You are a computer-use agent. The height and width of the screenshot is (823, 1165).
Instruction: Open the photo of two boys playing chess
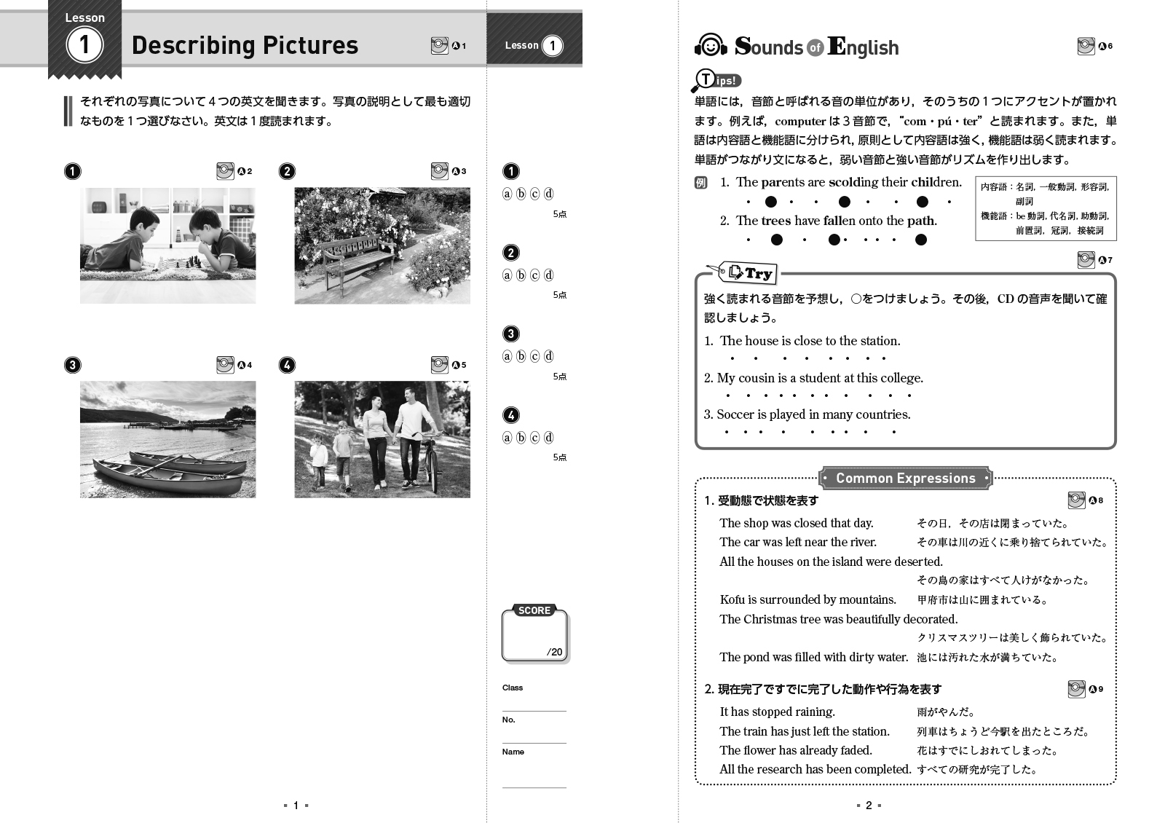(x=168, y=245)
